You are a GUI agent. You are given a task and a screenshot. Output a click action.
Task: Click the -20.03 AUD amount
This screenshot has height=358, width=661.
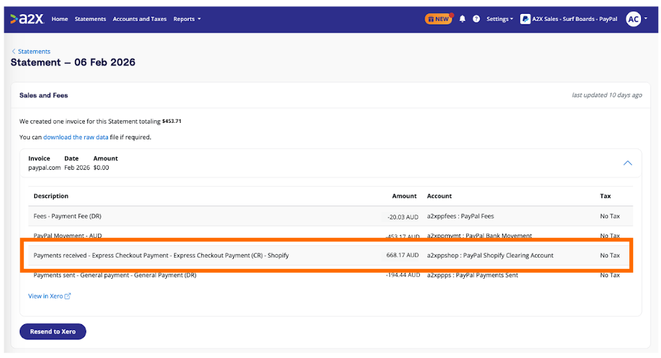[x=403, y=217]
